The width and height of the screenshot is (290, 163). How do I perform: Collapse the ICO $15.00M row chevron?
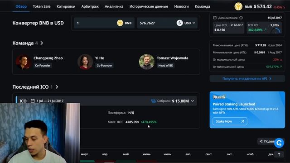tap(193, 101)
